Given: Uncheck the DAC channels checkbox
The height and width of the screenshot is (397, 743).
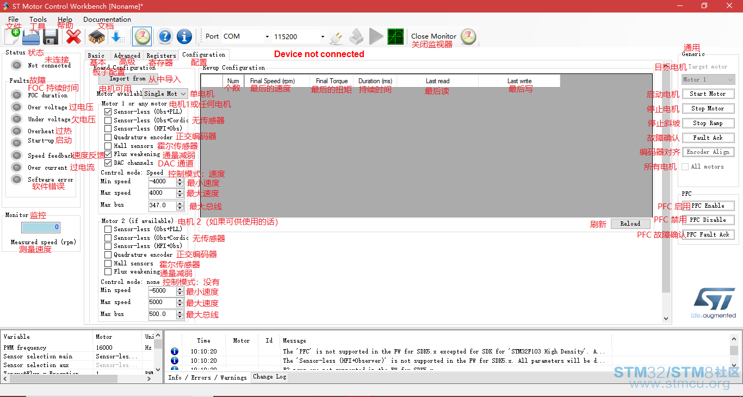Looking at the screenshot, I should 108,163.
